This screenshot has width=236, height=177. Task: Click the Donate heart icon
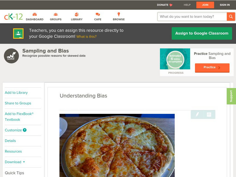click(171, 5)
